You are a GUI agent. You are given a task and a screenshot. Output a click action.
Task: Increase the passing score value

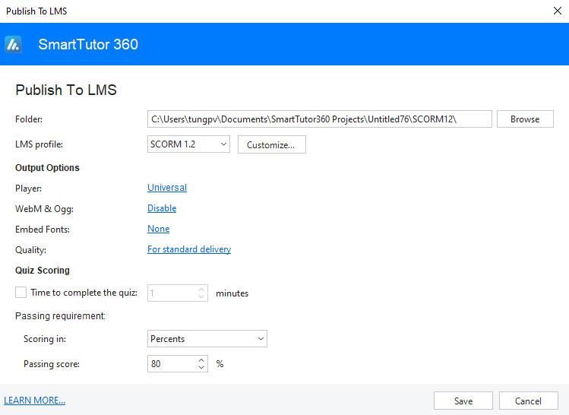[201, 360]
